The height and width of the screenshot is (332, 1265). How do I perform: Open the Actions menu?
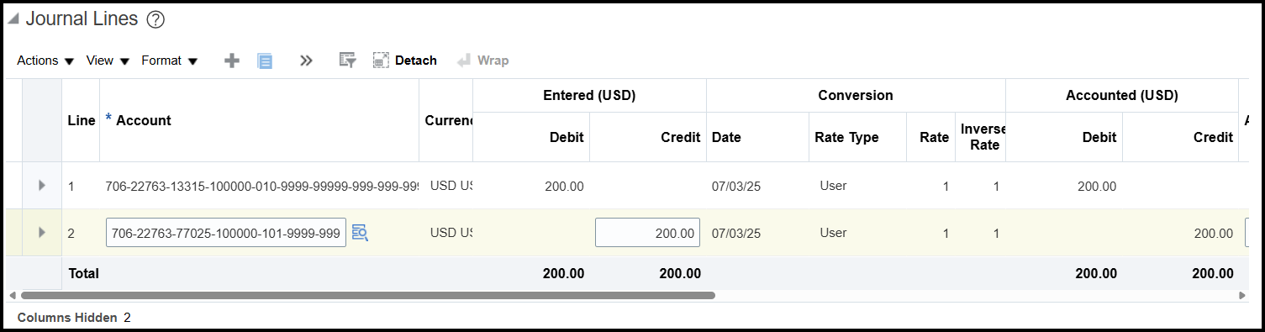coord(45,61)
